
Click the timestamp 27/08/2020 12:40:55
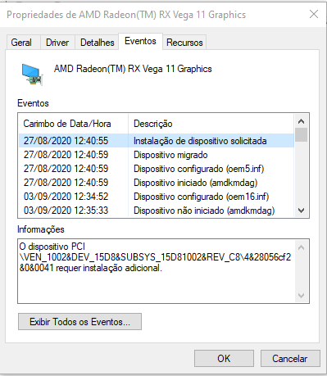(x=66, y=141)
